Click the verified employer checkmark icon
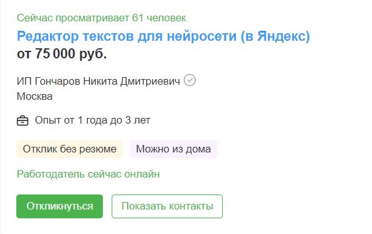 (x=190, y=80)
